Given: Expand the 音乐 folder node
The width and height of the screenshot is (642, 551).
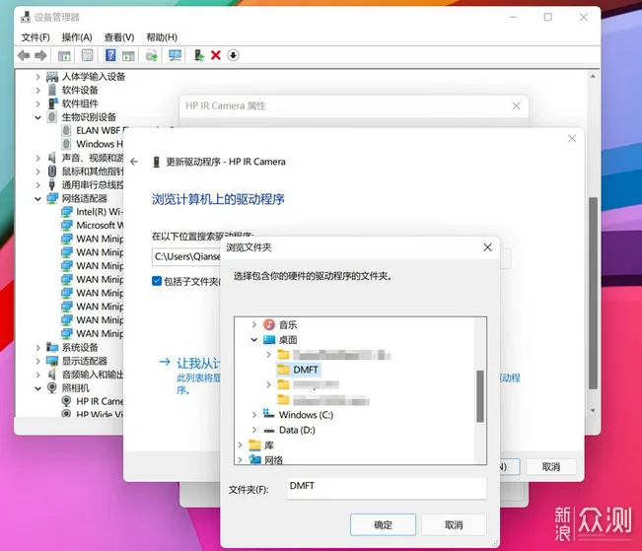Looking at the screenshot, I should point(254,324).
